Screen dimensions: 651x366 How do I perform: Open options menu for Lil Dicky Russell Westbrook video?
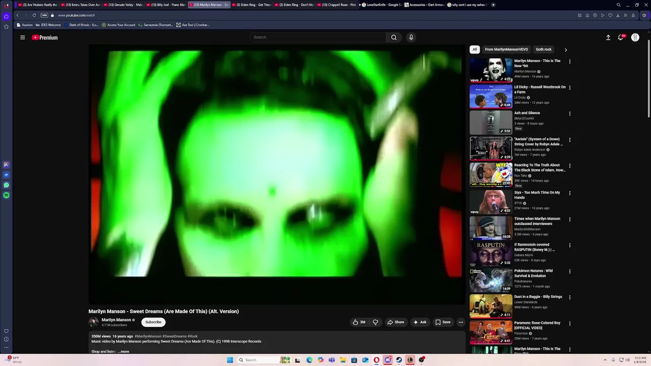[x=570, y=87]
